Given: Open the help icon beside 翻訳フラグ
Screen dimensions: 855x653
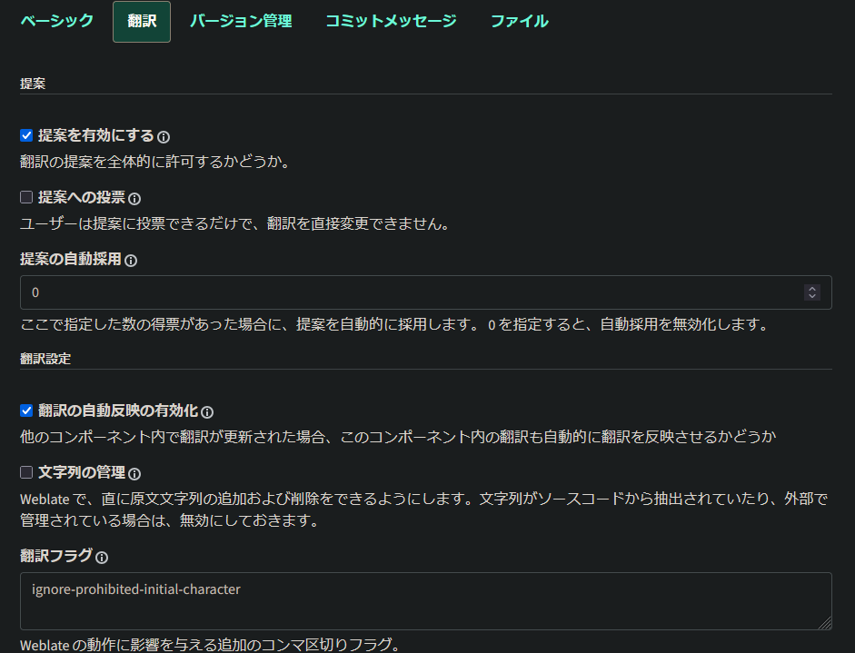Looking at the screenshot, I should coord(102,557).
